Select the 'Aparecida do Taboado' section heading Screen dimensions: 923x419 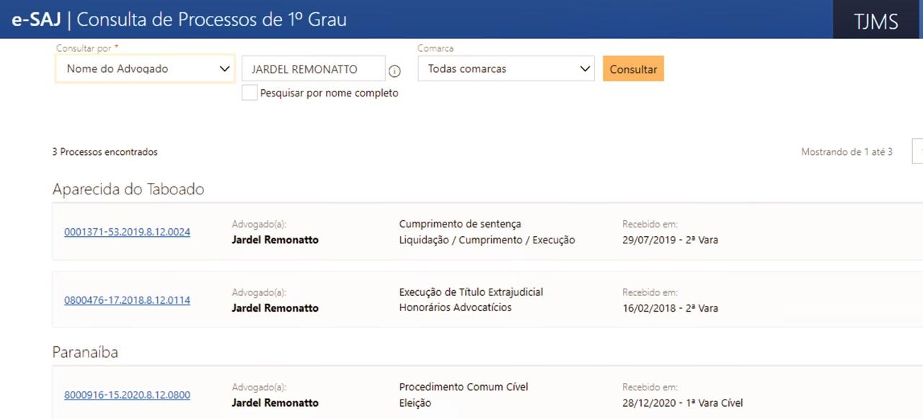pos(128,189)
